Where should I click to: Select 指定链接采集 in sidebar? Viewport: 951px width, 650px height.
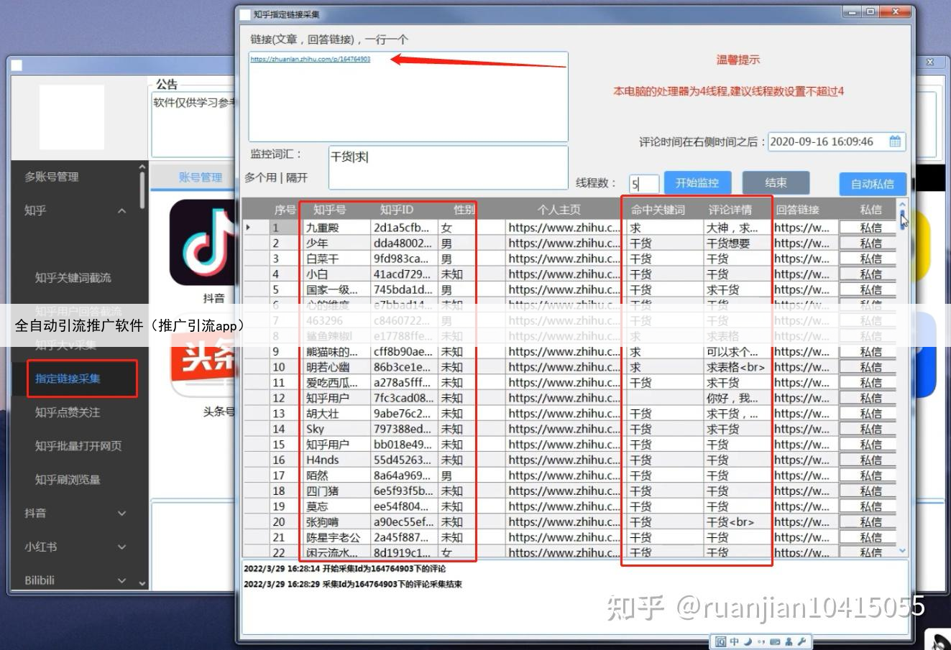[x=68, y=379]
